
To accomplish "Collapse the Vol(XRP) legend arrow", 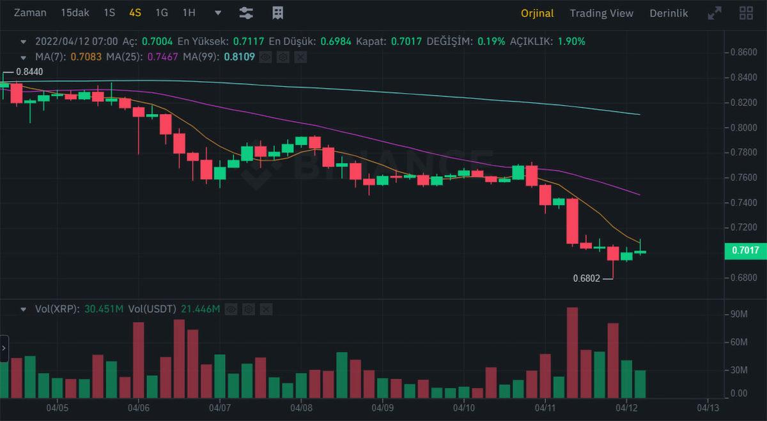I will pos(24,309).
